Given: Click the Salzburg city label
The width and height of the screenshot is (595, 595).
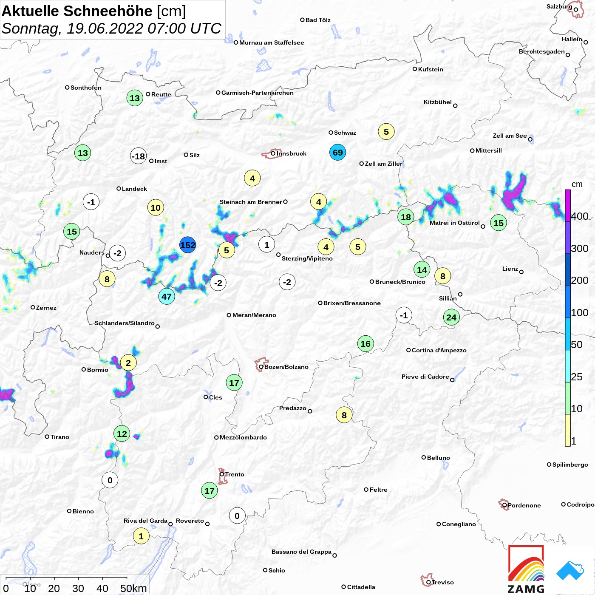Looking at the screenshot, I should [559, 6].
